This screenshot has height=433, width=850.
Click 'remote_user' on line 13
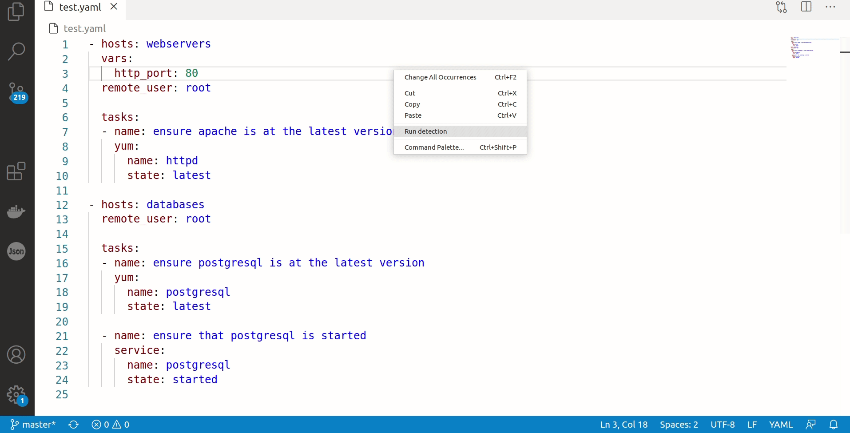tap(137, 219)
